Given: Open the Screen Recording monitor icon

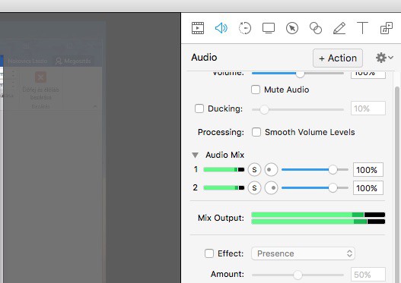Looking at the screenshot, I should point(269,28).
